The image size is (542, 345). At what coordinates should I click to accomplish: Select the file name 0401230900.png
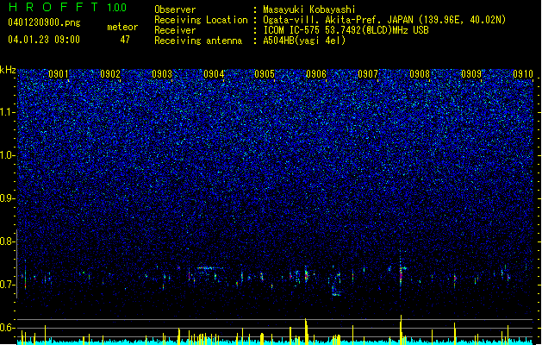(44, 22)
